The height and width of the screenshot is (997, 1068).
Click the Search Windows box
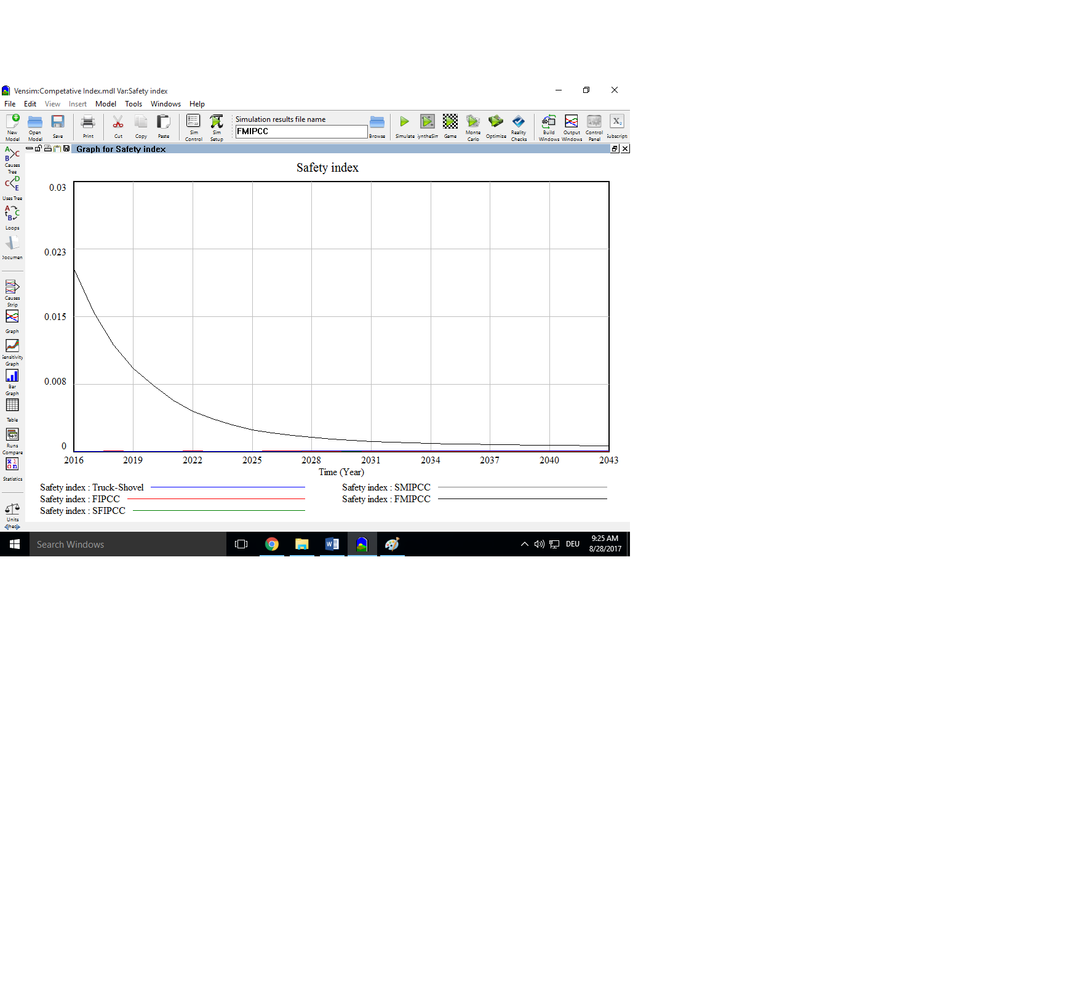pyautogui.click(x=128, y=544)
